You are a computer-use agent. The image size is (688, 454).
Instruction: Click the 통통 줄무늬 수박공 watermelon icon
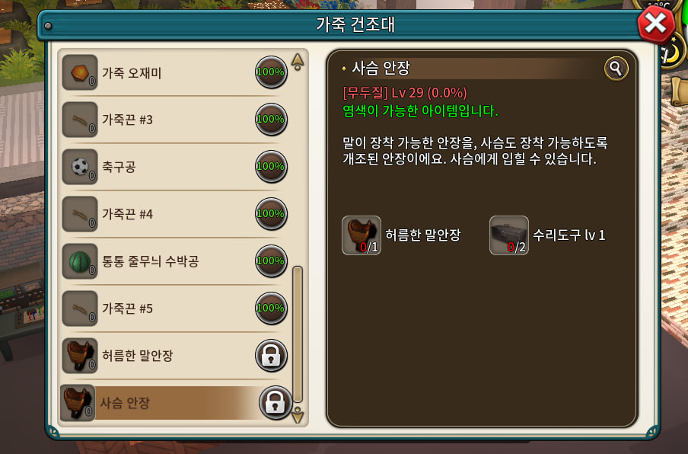[x=80, y=261]
